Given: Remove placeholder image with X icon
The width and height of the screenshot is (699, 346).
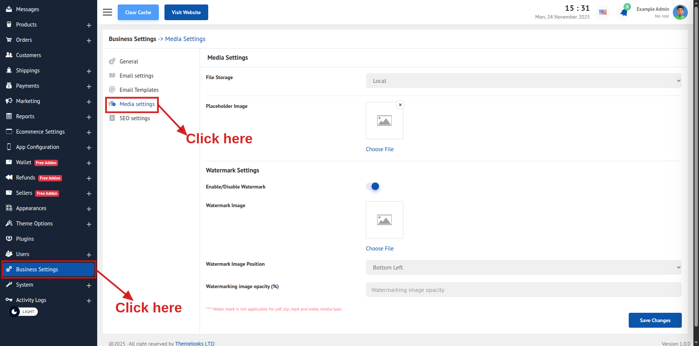Looking at the screenshot, I should [400, 105].
